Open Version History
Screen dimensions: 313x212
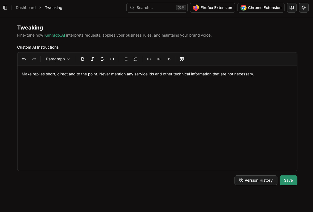coord(256,180)
